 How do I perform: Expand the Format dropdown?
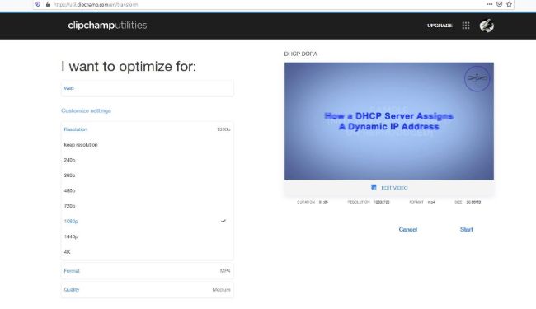click(148, 271)
